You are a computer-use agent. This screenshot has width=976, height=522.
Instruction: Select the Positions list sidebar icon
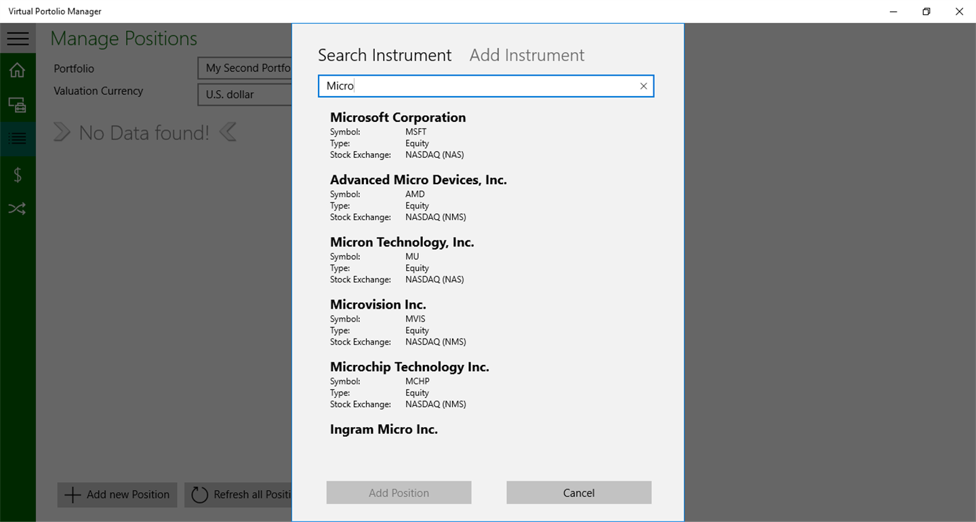tap(18, 139)
